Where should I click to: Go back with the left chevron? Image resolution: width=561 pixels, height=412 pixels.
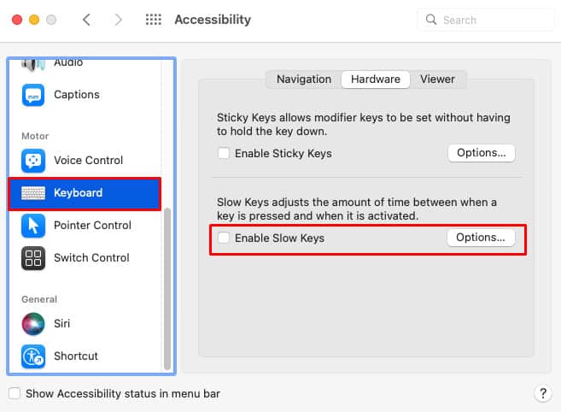tap(86, 20)
